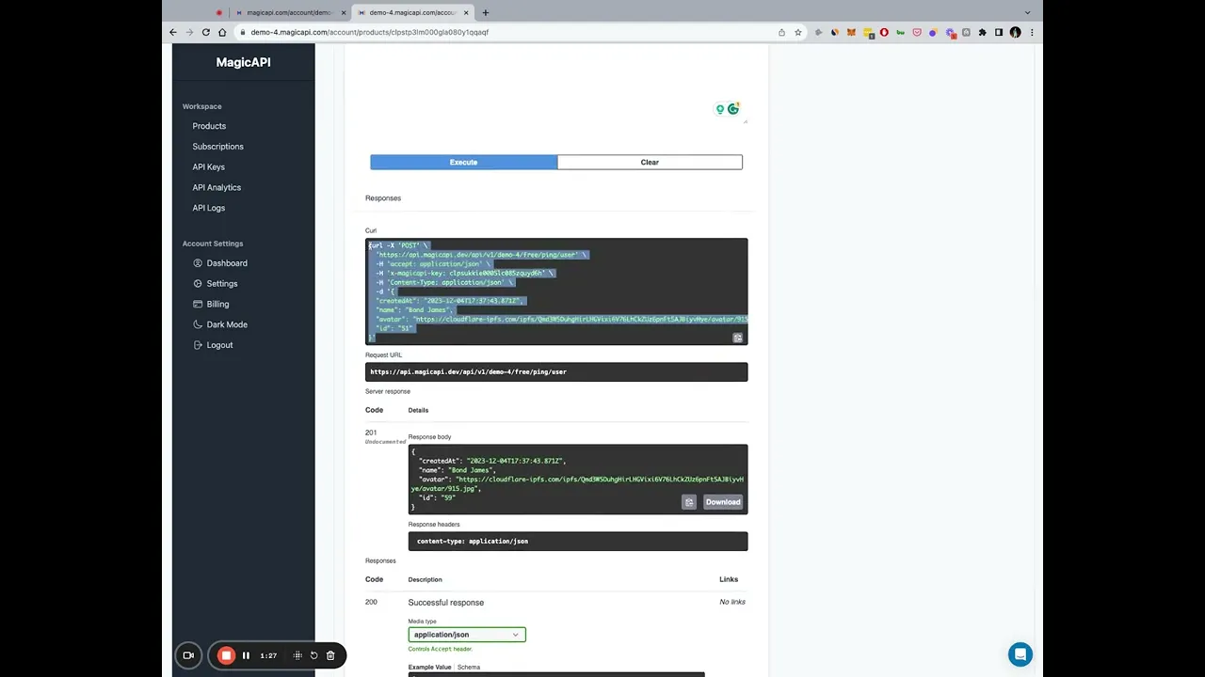Bookmark this page with the star icon

click(797, 32)
